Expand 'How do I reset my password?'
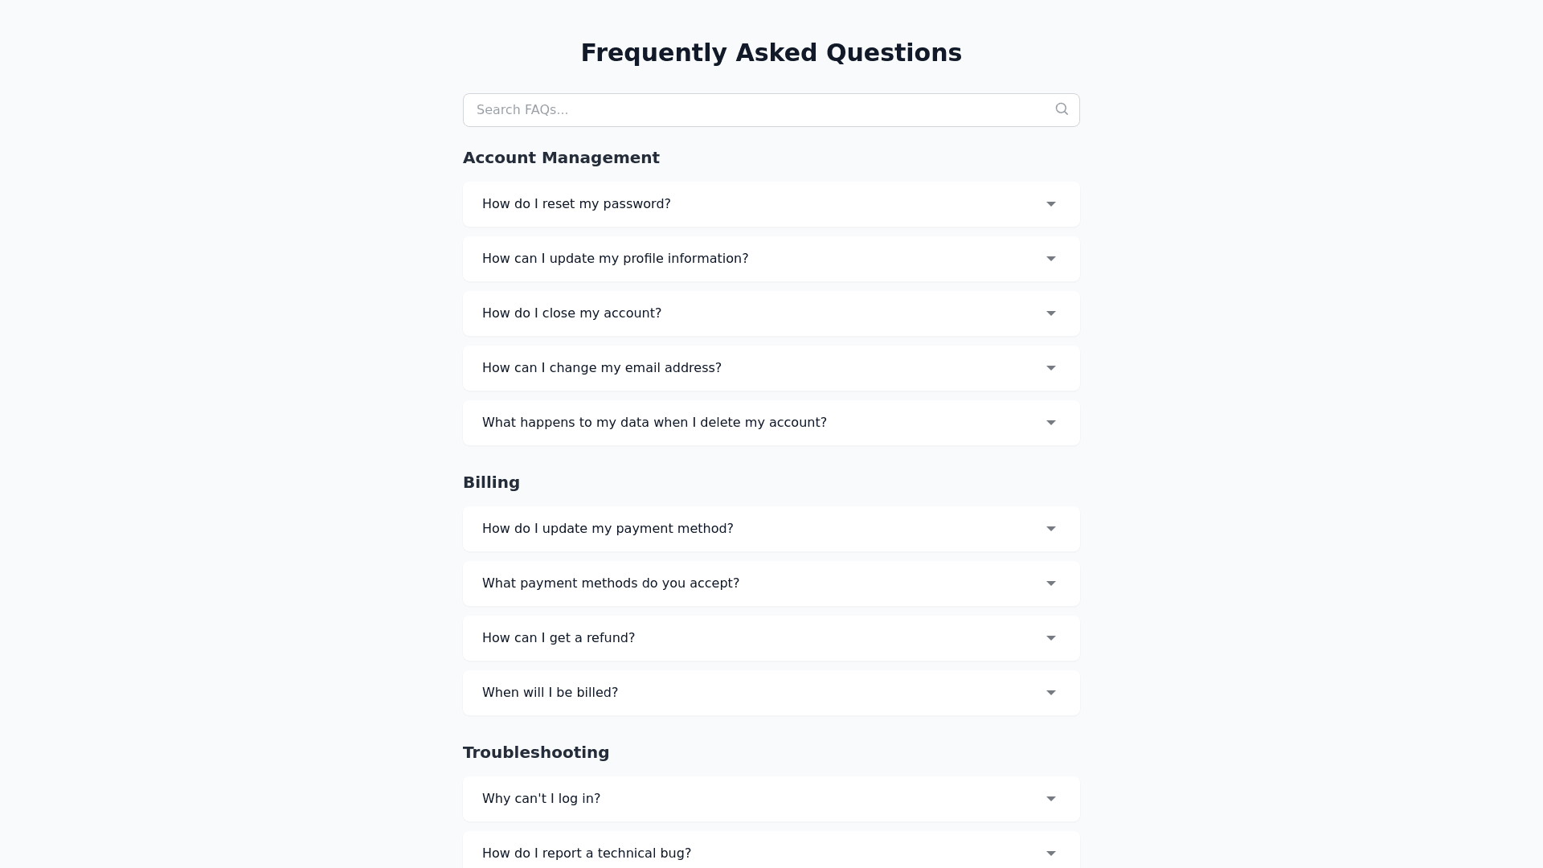This screenshot has width=1543, height=868. [576, 204]
